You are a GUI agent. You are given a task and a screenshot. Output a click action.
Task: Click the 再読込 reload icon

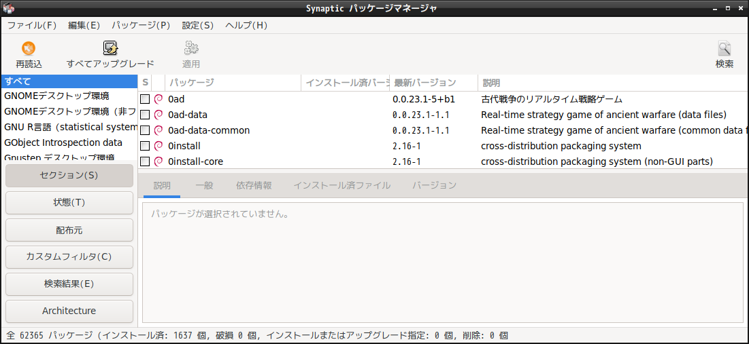29,48
